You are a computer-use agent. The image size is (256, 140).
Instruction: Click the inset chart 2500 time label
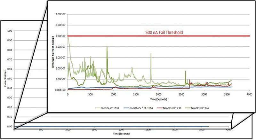[181, 94]
